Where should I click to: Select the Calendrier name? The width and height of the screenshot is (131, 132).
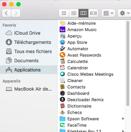pos(78,68)
